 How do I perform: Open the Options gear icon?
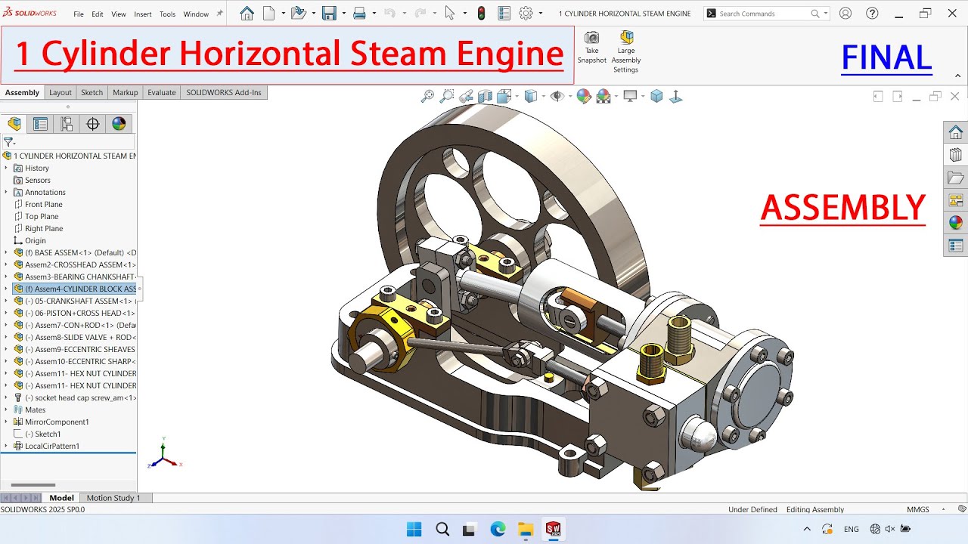526,14
